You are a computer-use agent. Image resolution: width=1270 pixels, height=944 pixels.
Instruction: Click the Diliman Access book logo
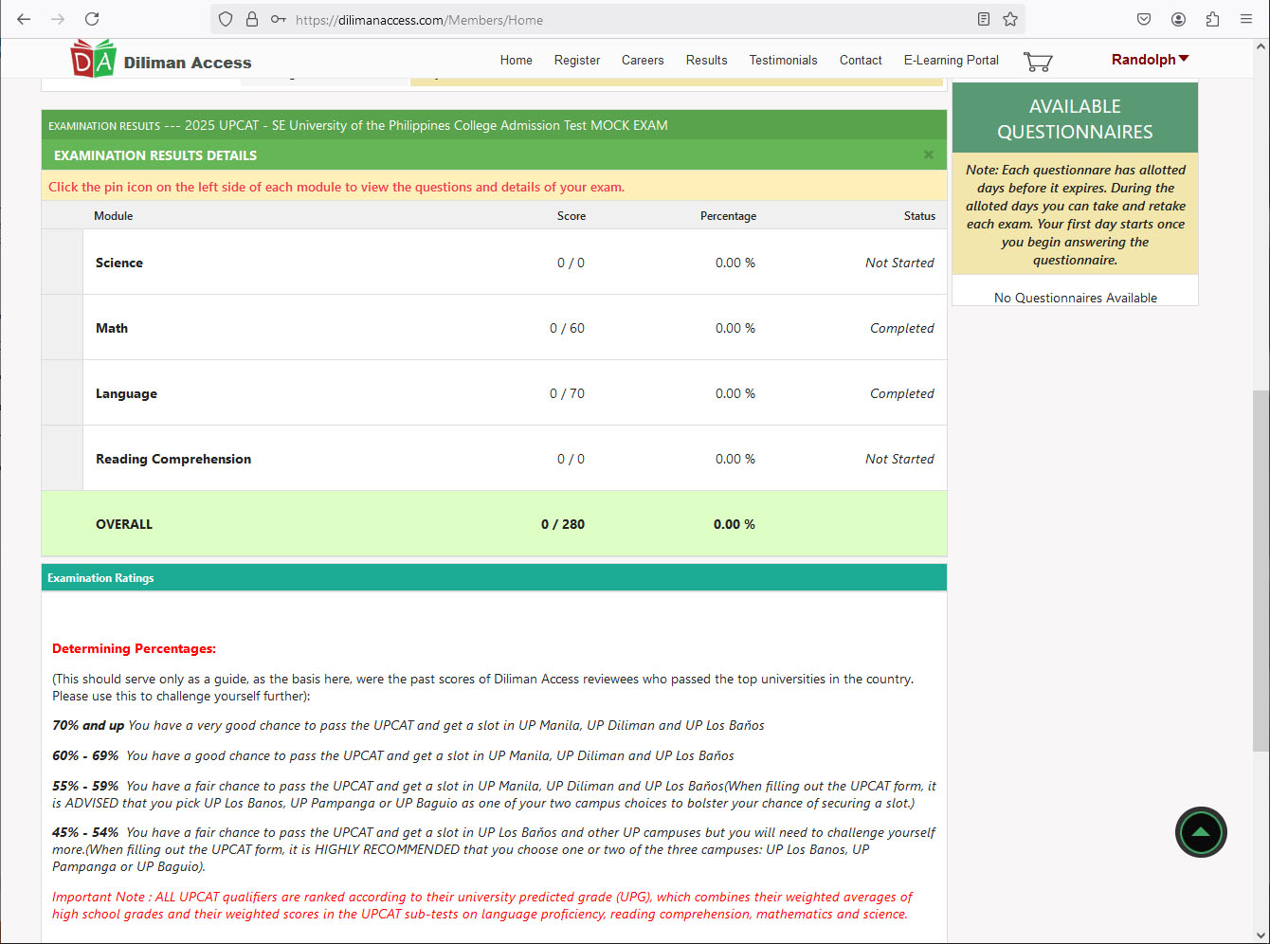(x=93, y=59)
